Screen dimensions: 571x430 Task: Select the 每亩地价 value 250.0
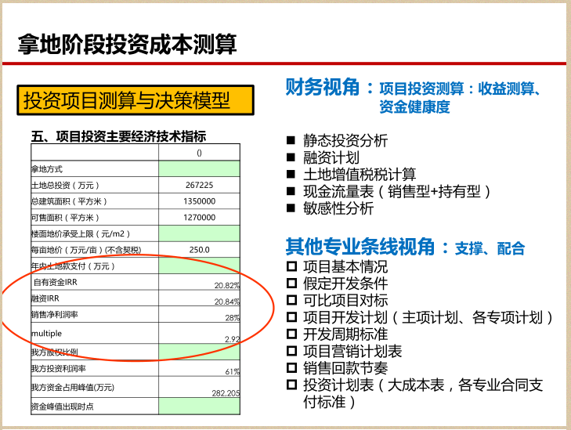pos(199,250)
